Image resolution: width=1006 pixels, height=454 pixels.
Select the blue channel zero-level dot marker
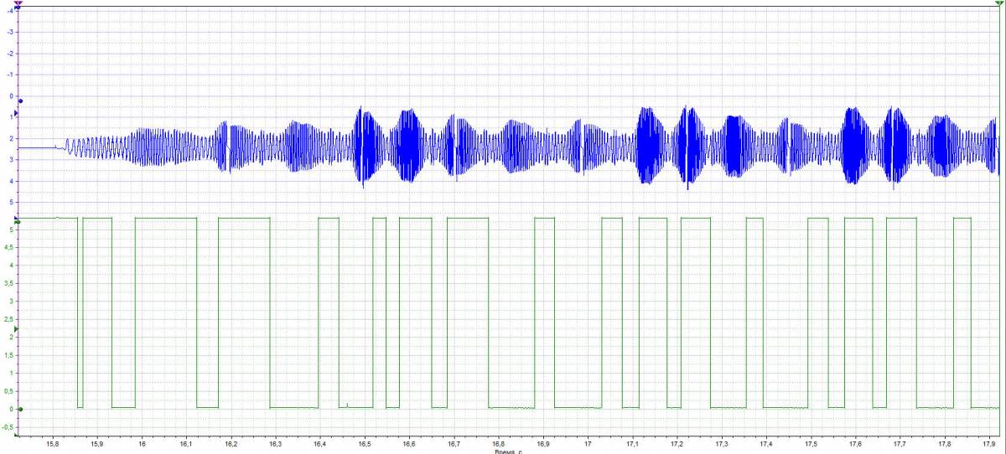point(20,101)
